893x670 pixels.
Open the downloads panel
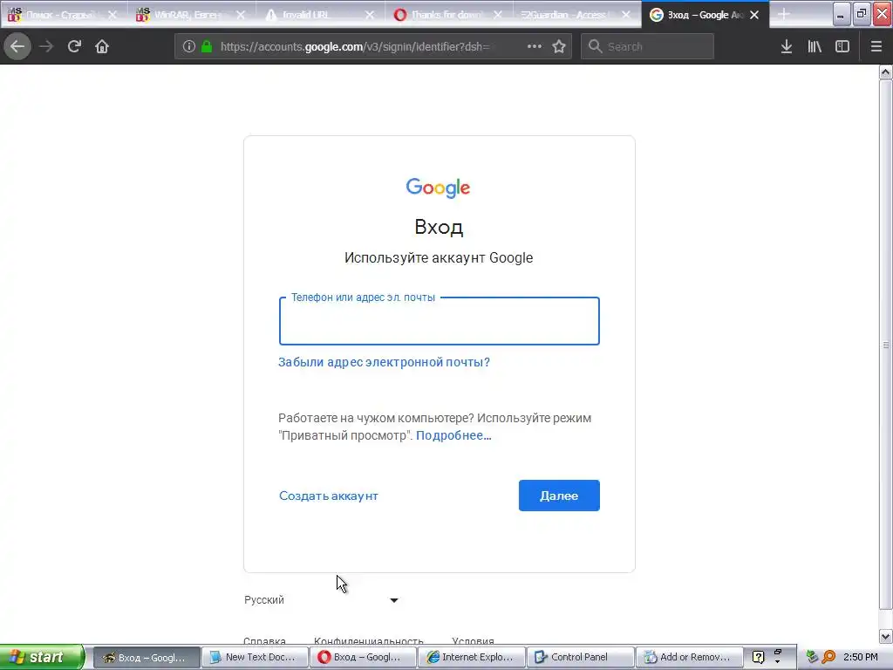click(x=787, y=47)
